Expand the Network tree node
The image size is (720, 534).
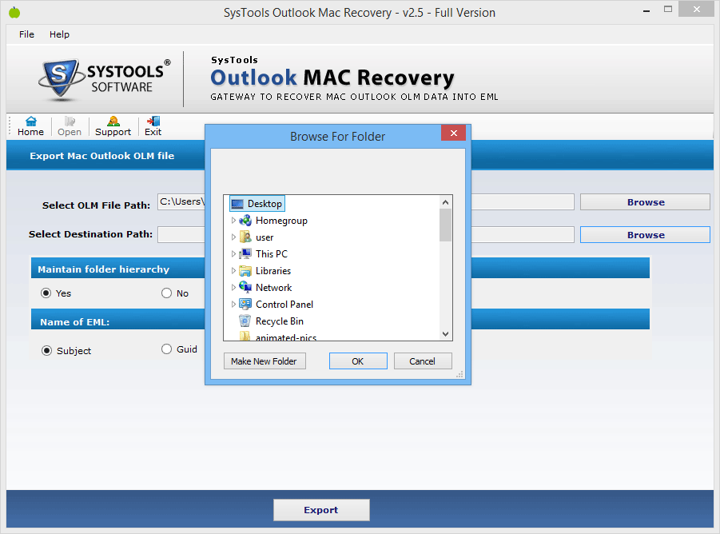coord(233,288)
